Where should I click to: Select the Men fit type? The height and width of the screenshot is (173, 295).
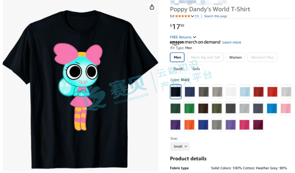pyautogui.click(x=177, y=58)
